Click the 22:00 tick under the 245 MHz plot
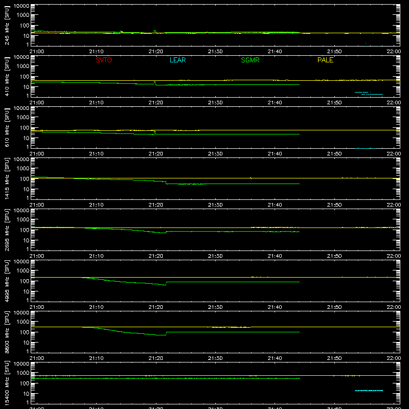 pos(394,52)
